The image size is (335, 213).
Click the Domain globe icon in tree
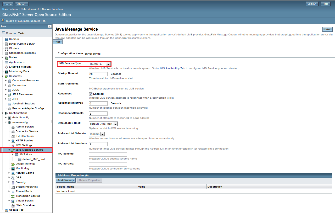(x=7, y=39)
